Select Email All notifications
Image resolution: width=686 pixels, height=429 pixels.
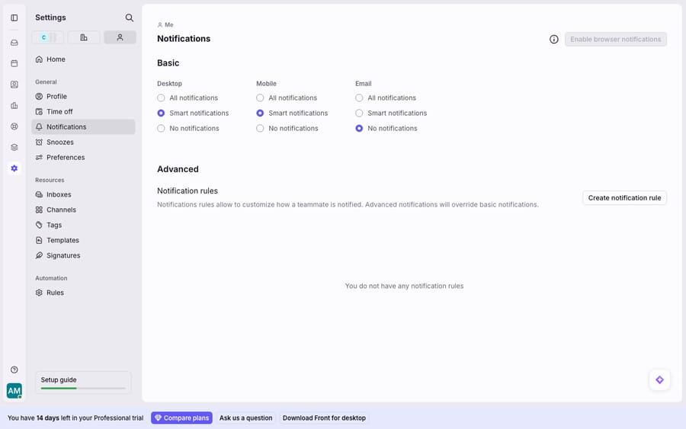(x=359, y=98)
